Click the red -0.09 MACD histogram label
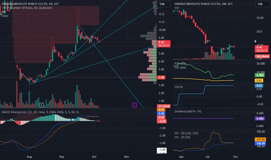 point(162,121)
